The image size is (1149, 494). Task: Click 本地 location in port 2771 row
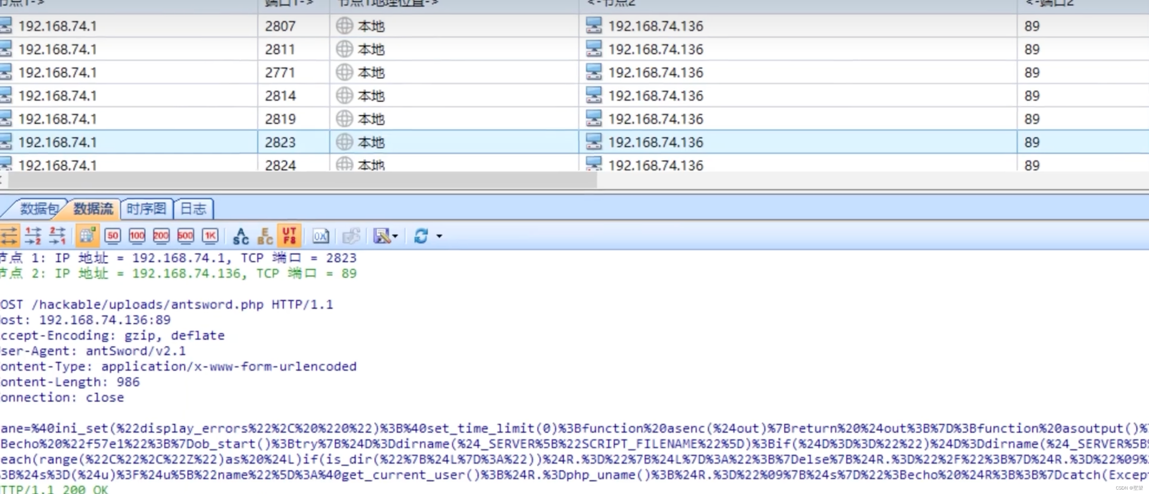pyautogui.click(x=371, y=73)
